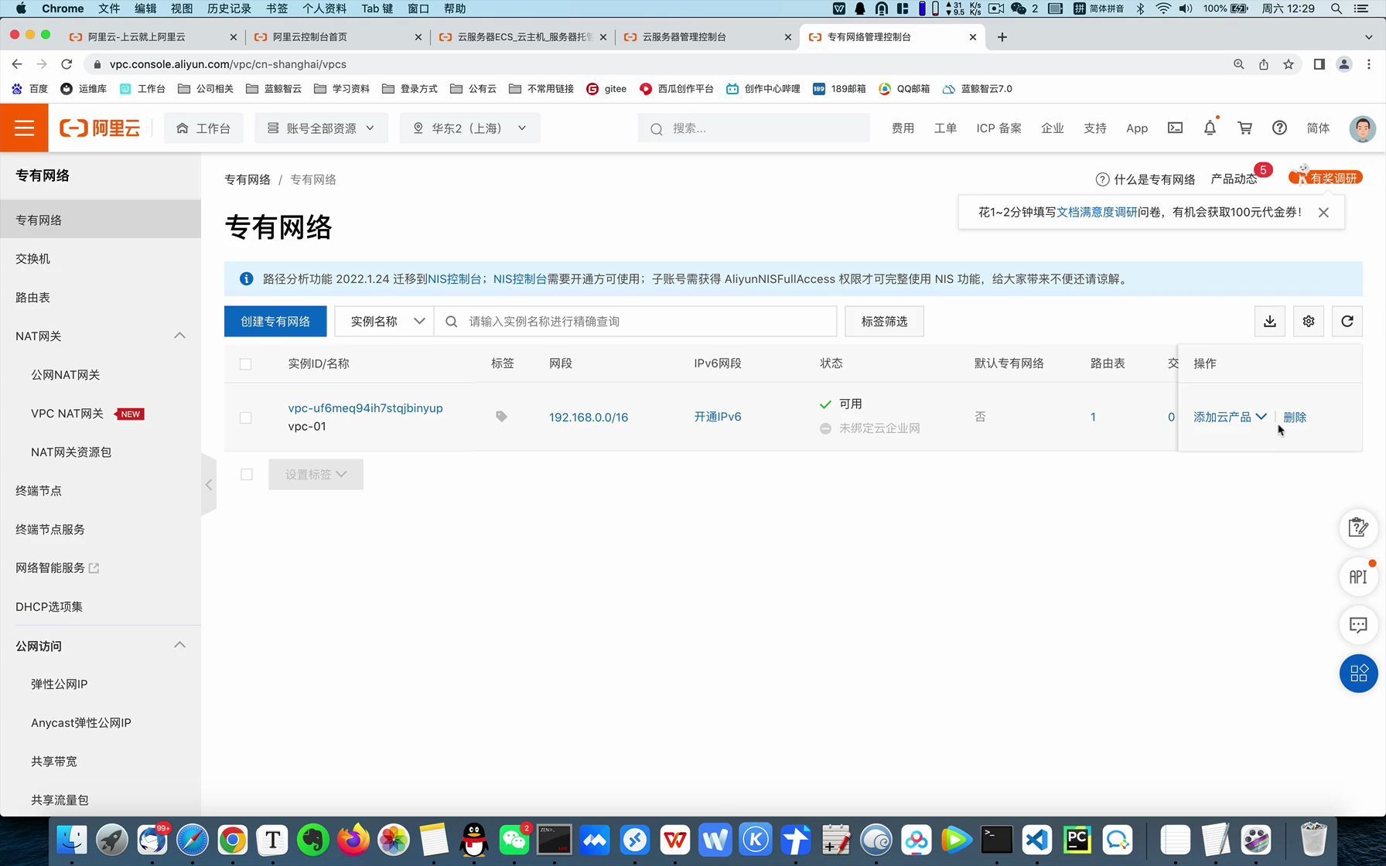Open the 设置标签 dropdown button
Viewport: 1386px width, 866px height.
[x=316, y=475]
